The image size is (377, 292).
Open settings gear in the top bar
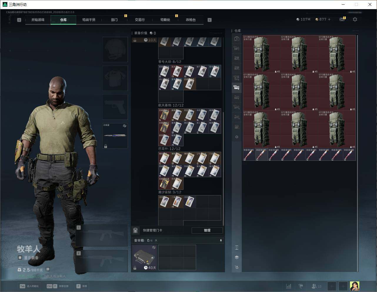355,19
